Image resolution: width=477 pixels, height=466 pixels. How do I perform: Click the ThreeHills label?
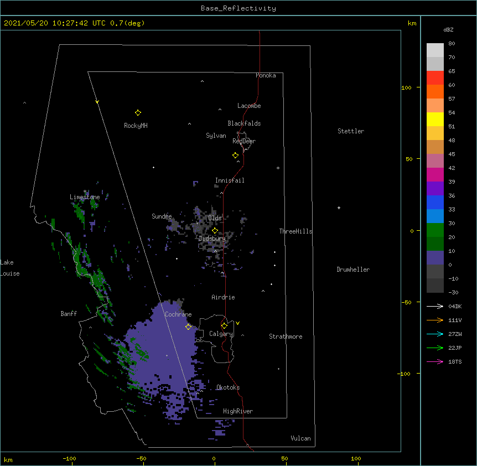[295, 231]
